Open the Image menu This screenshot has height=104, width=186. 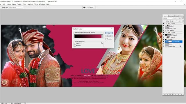click(x=9, y=4)
